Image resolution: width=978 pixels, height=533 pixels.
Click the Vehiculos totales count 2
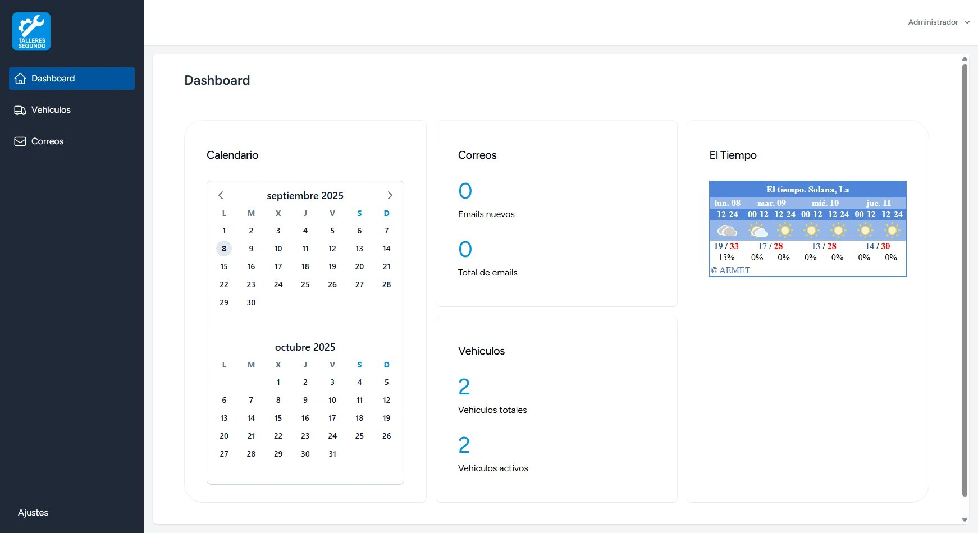[x=464, y=387]
